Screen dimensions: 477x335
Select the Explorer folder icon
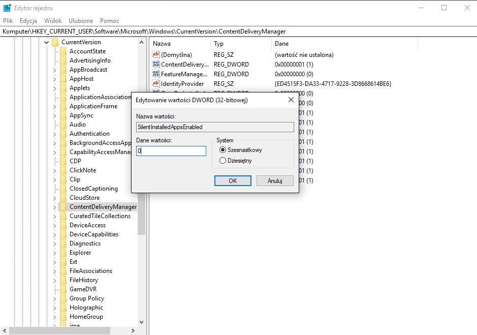tap(63, 253)
